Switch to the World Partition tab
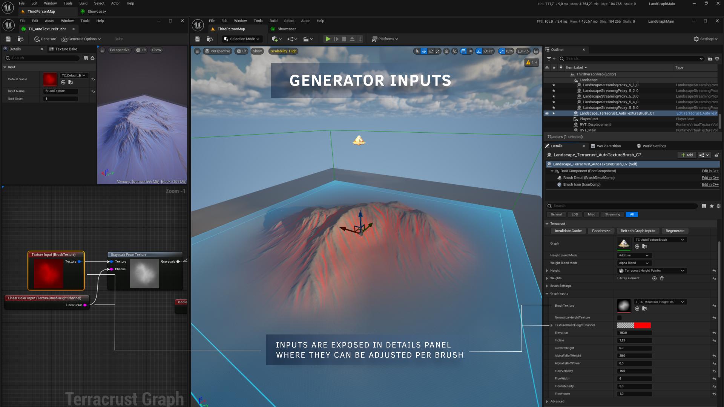The width and height of the screenshot is (724, 407). tap(608, 146)
